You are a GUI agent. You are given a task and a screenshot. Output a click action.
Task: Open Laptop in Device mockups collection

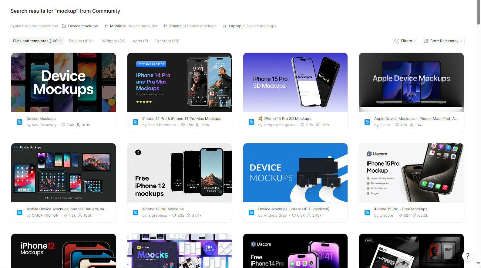tap(250, 26)
